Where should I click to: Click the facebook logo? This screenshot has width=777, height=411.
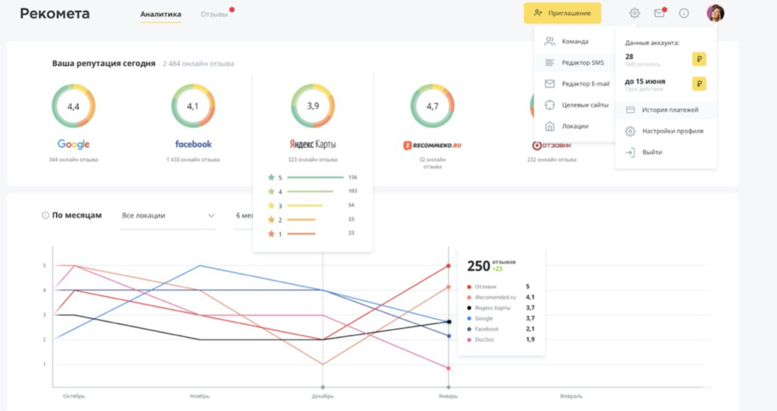click(x=193, y=144)
